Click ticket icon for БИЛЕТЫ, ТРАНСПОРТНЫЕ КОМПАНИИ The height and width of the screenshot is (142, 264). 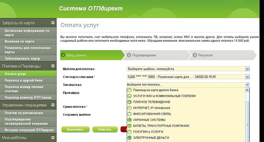pos(129,126)
